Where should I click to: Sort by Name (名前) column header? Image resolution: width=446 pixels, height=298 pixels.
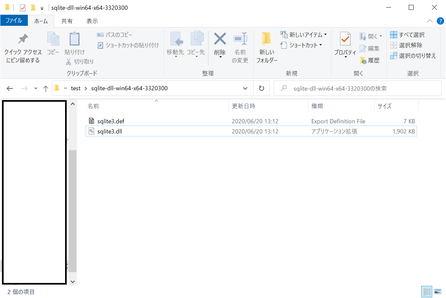tap(157, 106)
